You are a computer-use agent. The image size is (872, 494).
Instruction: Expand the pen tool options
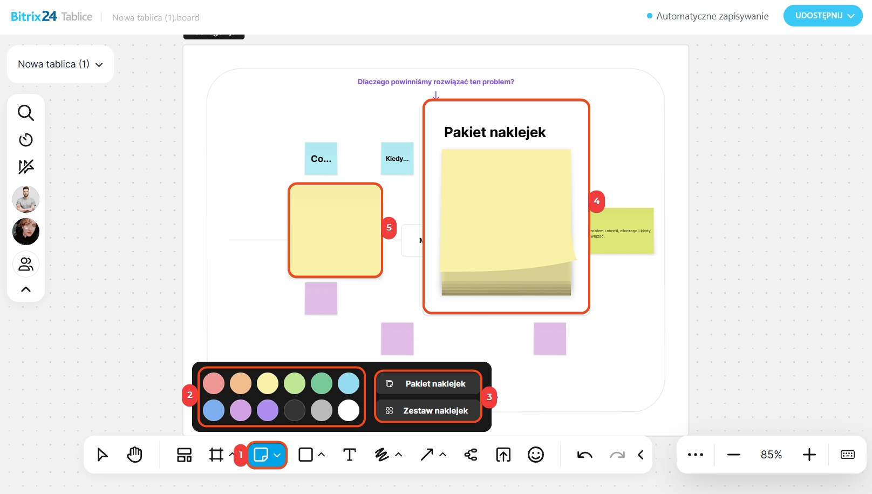pyautogui.click(x=399, y=455)
